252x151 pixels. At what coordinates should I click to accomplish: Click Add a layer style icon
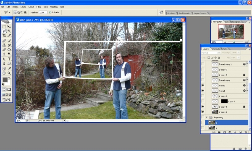pyautogui.click(x=219, y=132)
